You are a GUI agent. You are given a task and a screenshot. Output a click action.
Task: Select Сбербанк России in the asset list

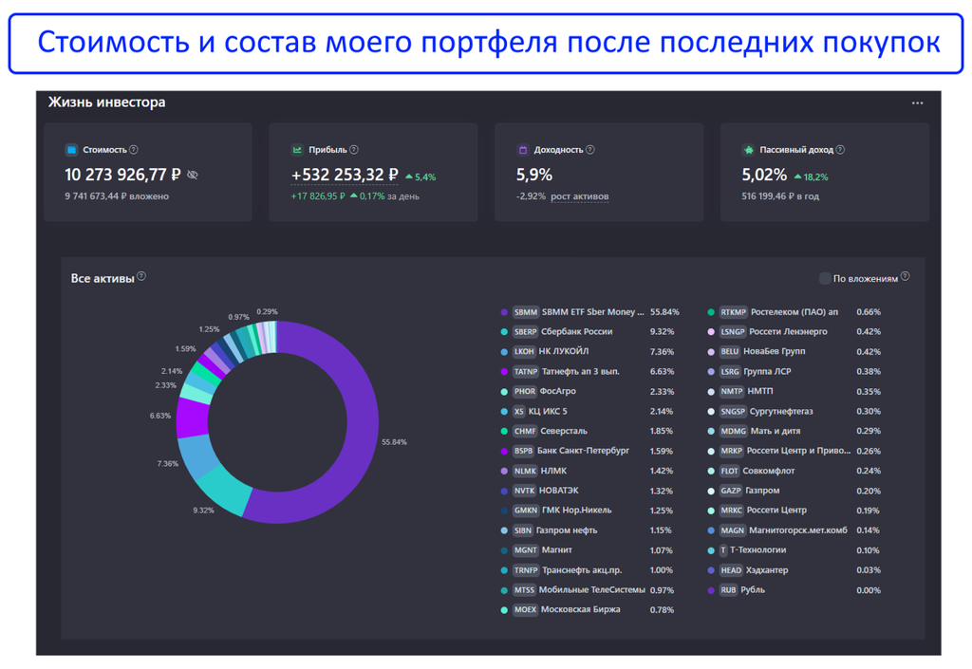pos(576,332)
